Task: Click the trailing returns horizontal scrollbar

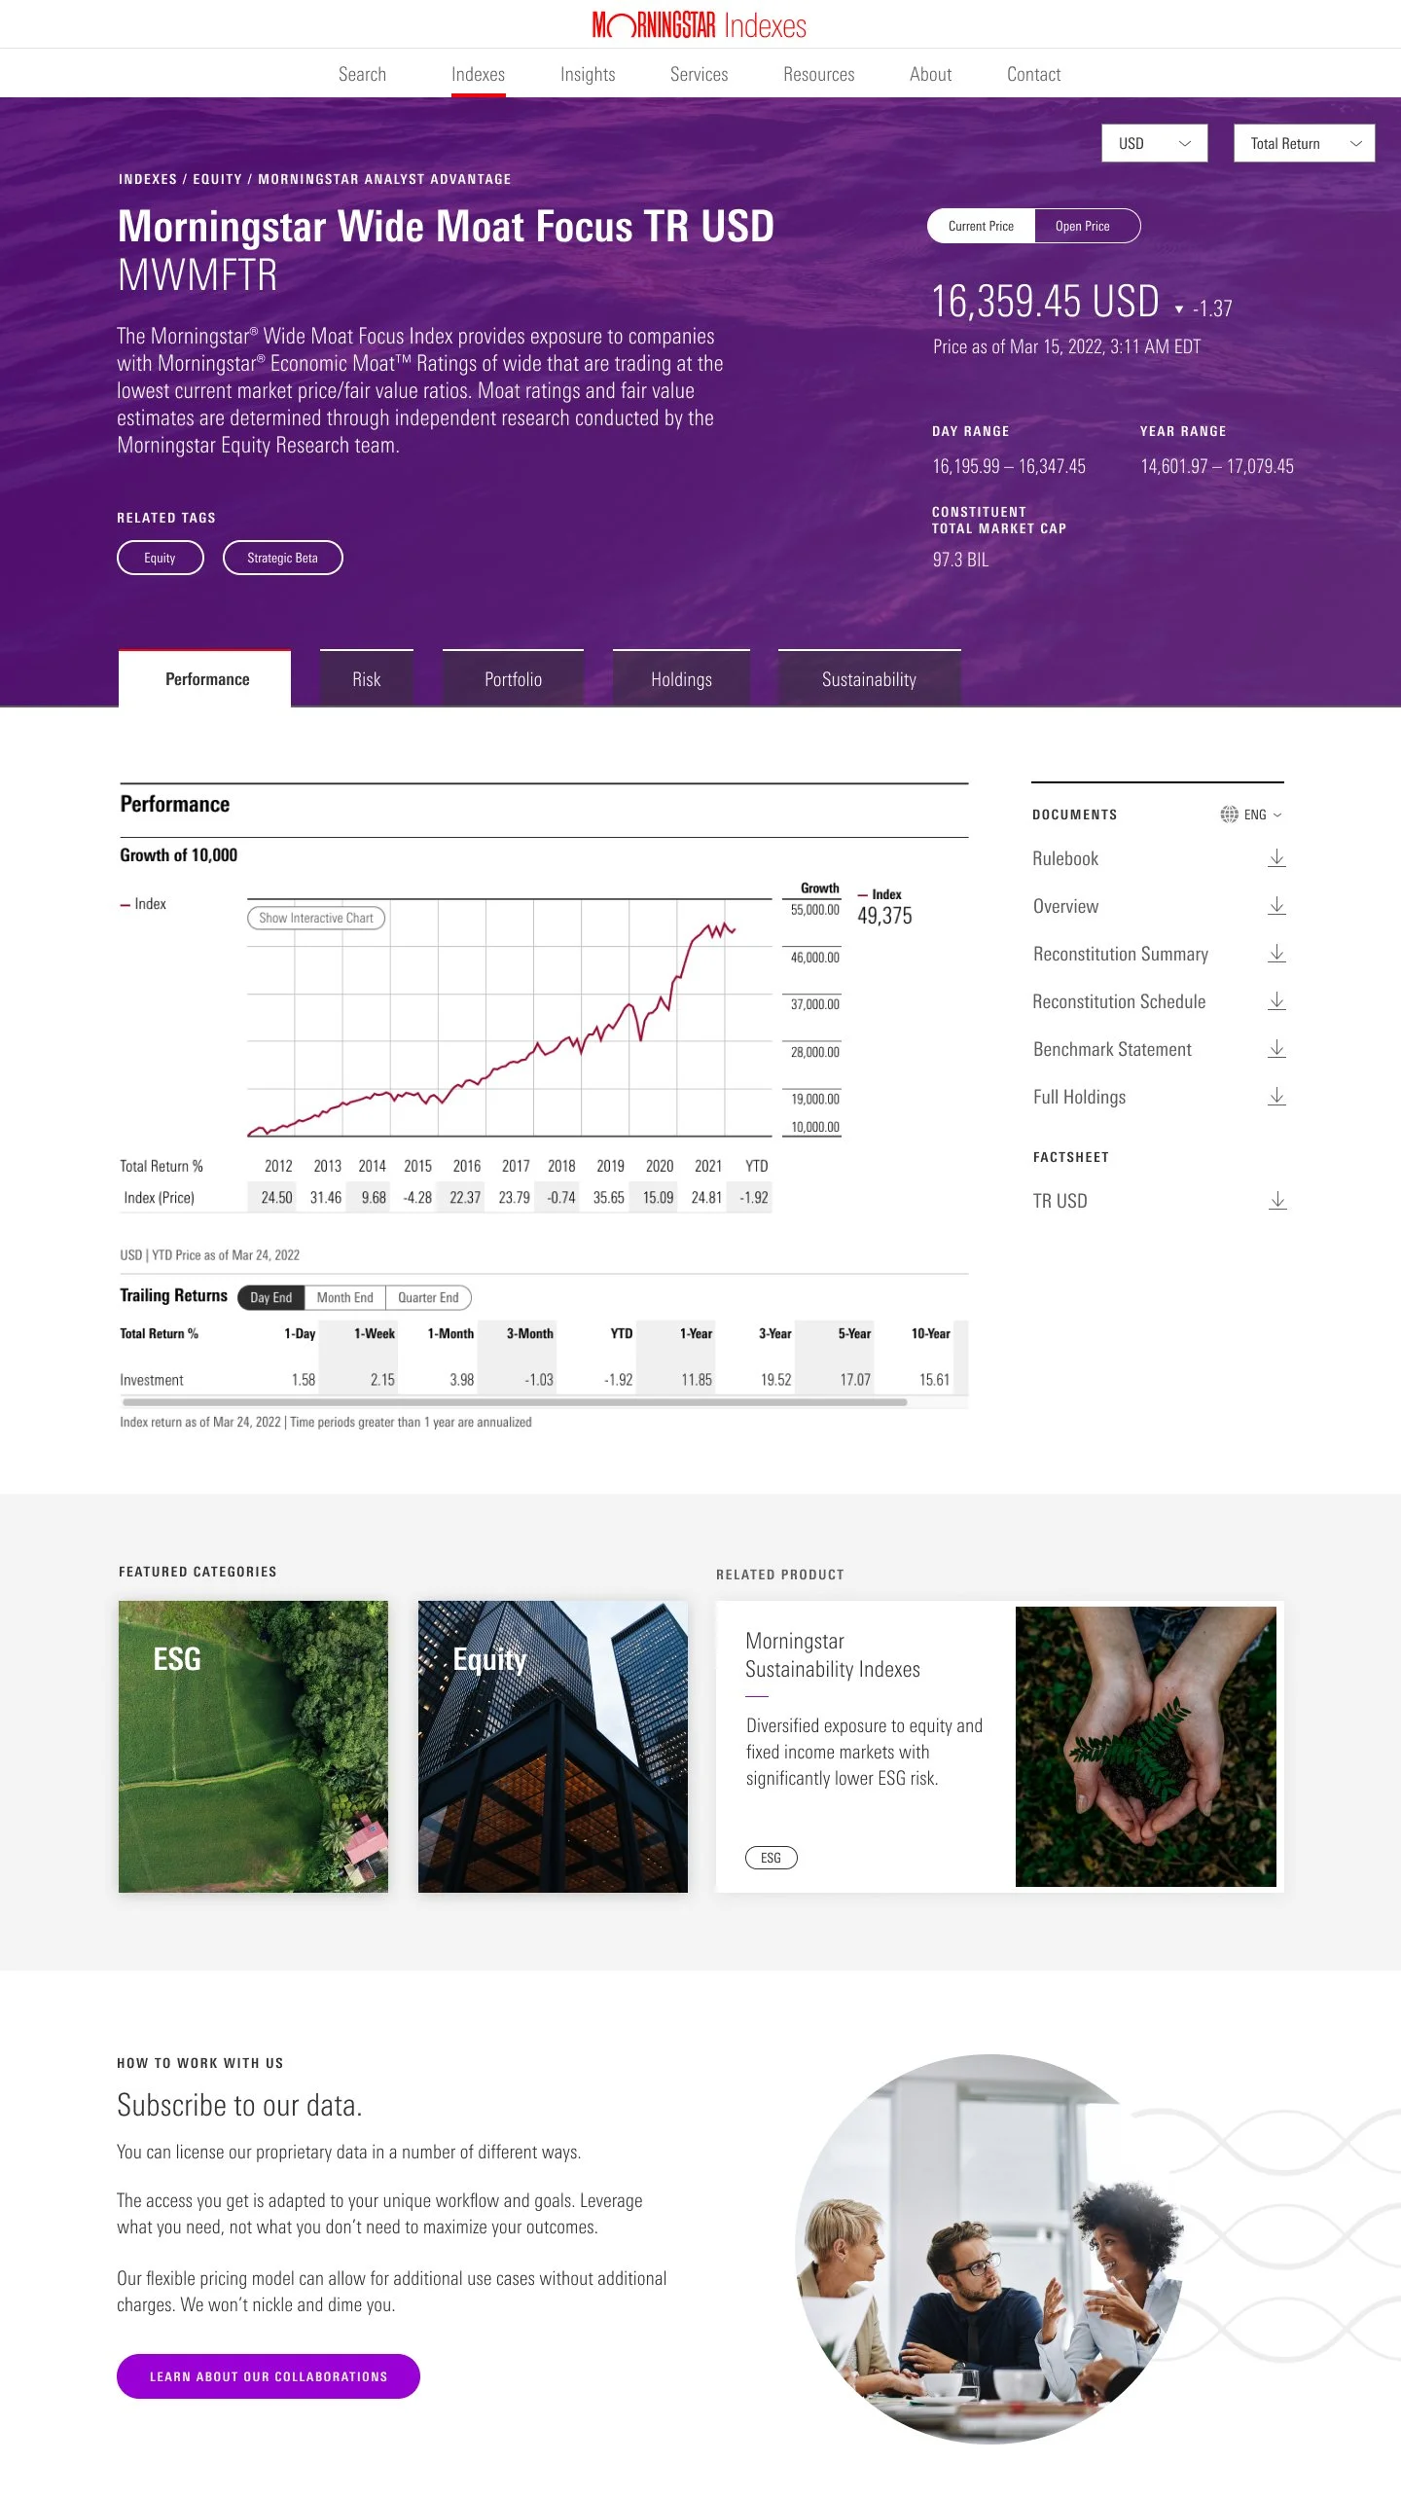Action: pyautogui.click(x=514, y=1402)
